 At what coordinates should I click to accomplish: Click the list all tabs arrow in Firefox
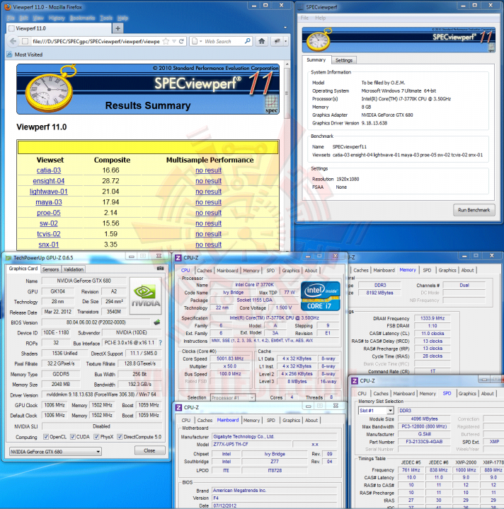point(285,28)
